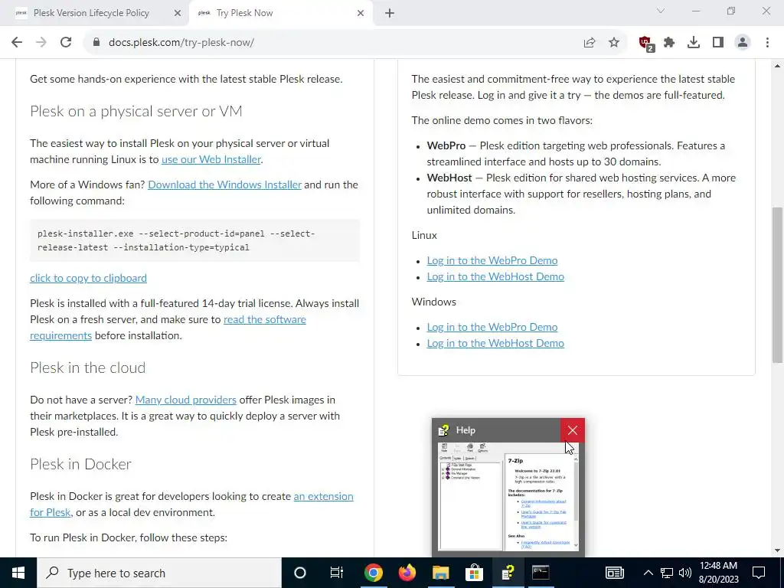Open 'an extension for Plesk' link
Screen dimensions: 784x588
click(x=323, y=496)
